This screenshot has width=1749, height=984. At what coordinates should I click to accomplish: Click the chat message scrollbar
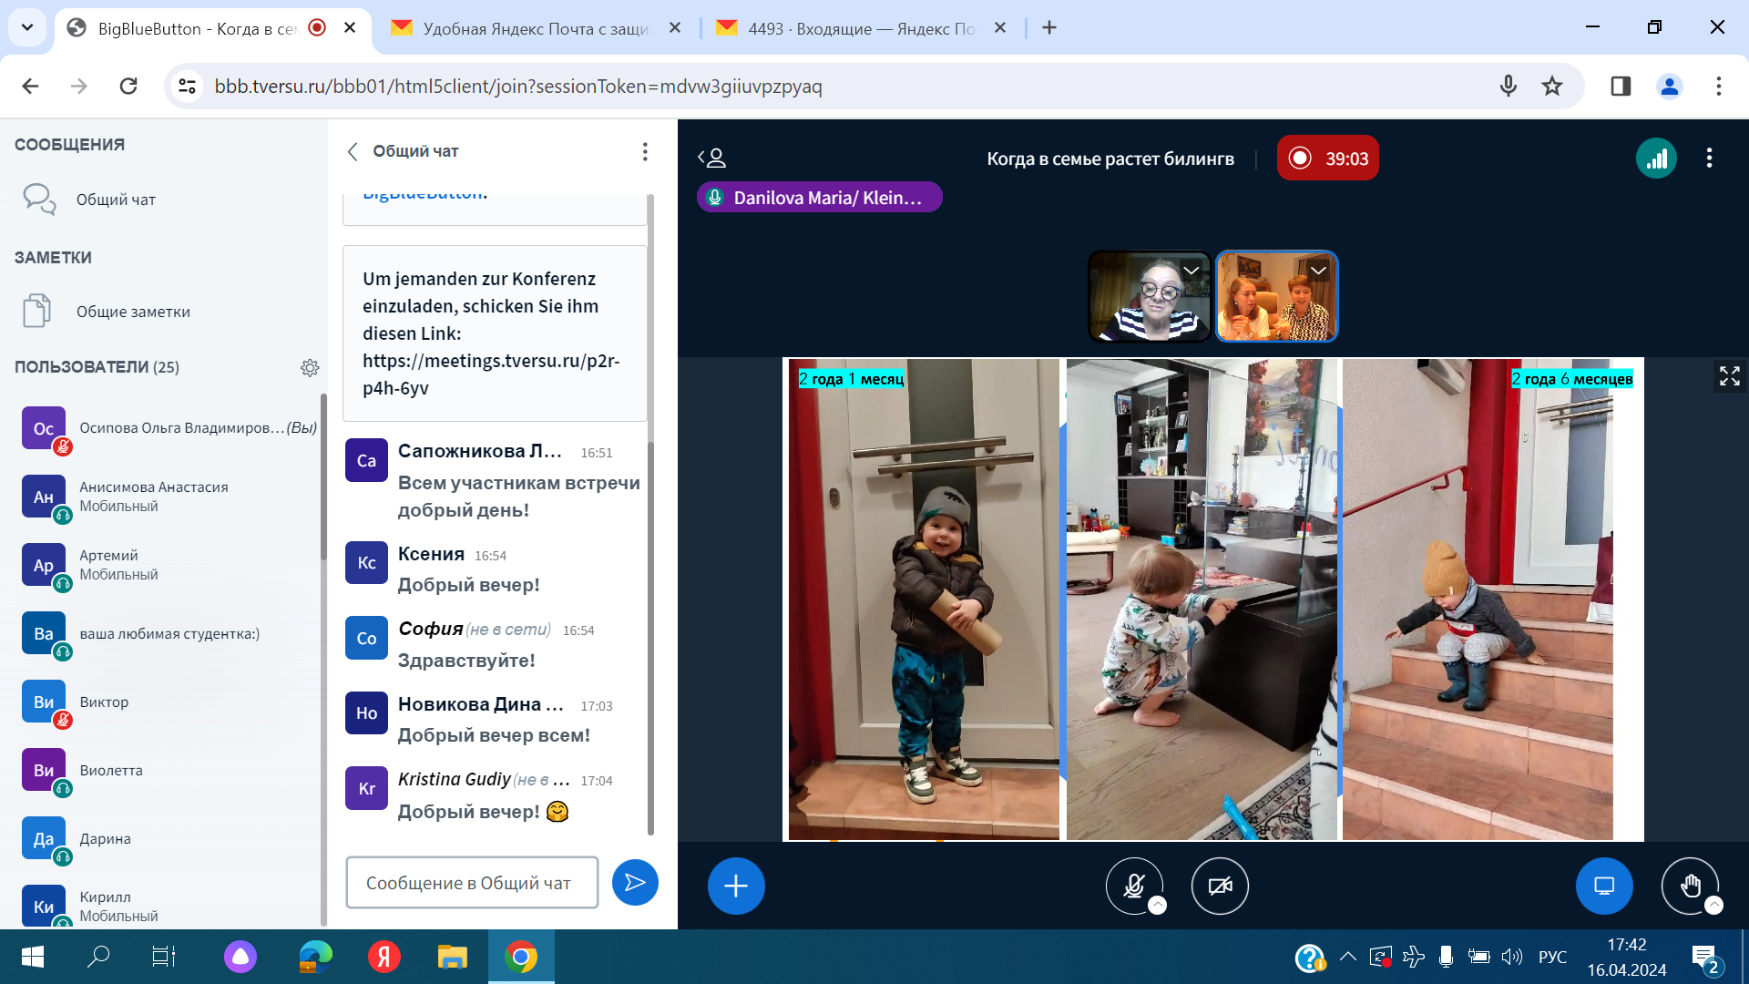[x=650, y=638]
